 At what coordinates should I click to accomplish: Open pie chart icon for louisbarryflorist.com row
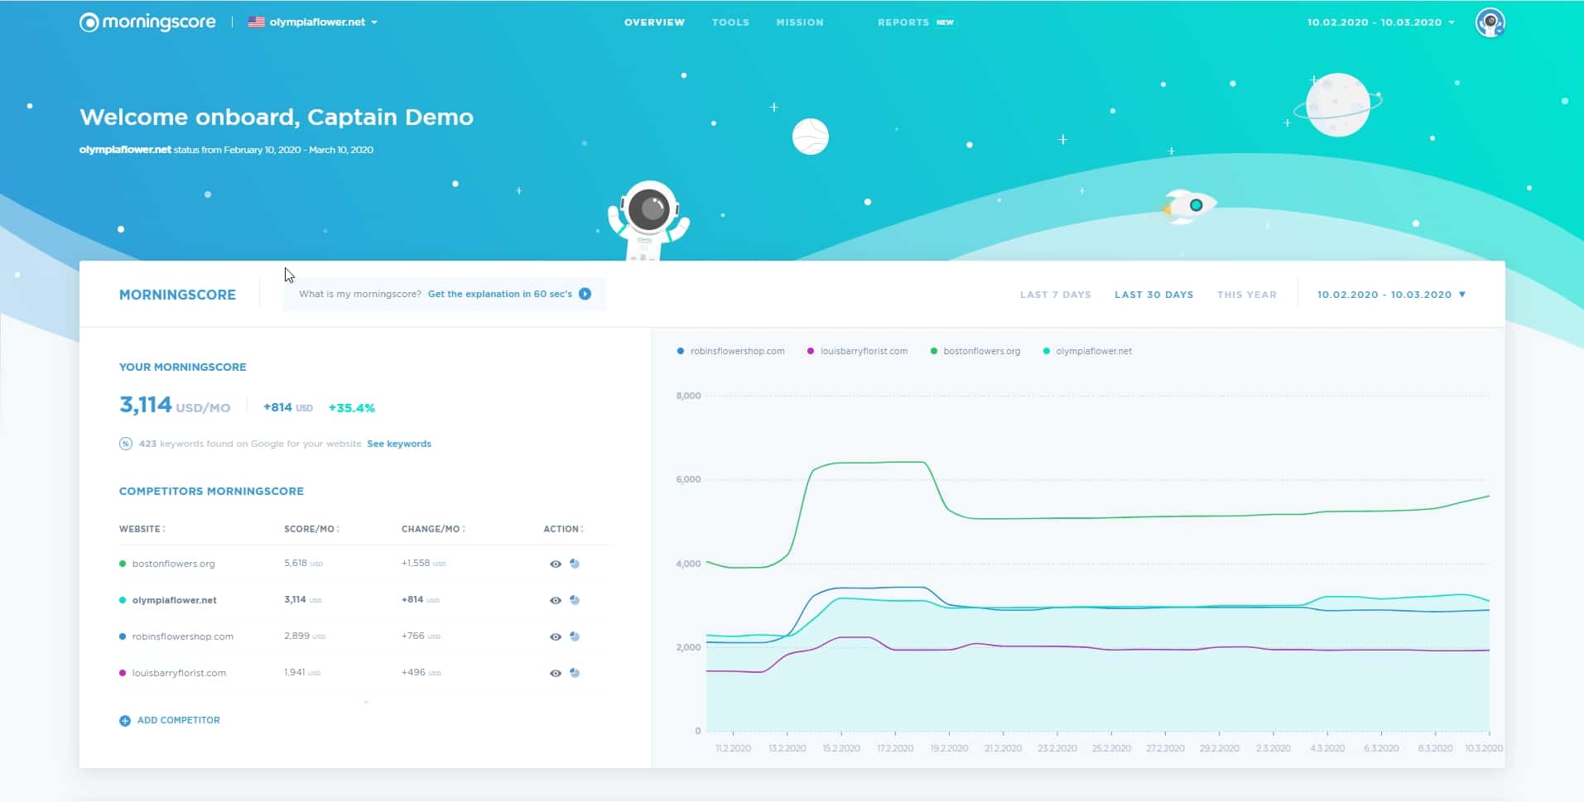575,673
